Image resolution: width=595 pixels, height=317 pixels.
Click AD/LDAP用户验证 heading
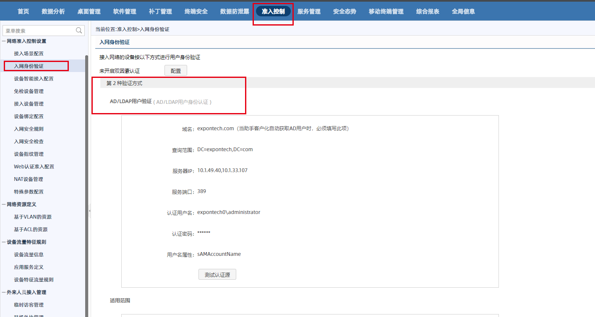point(131,101)
